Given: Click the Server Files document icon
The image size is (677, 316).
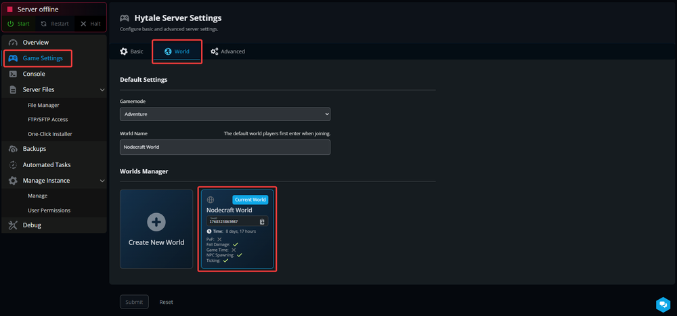Looking at the screenshot, I should pyautogui.click(x=13, y=90).
